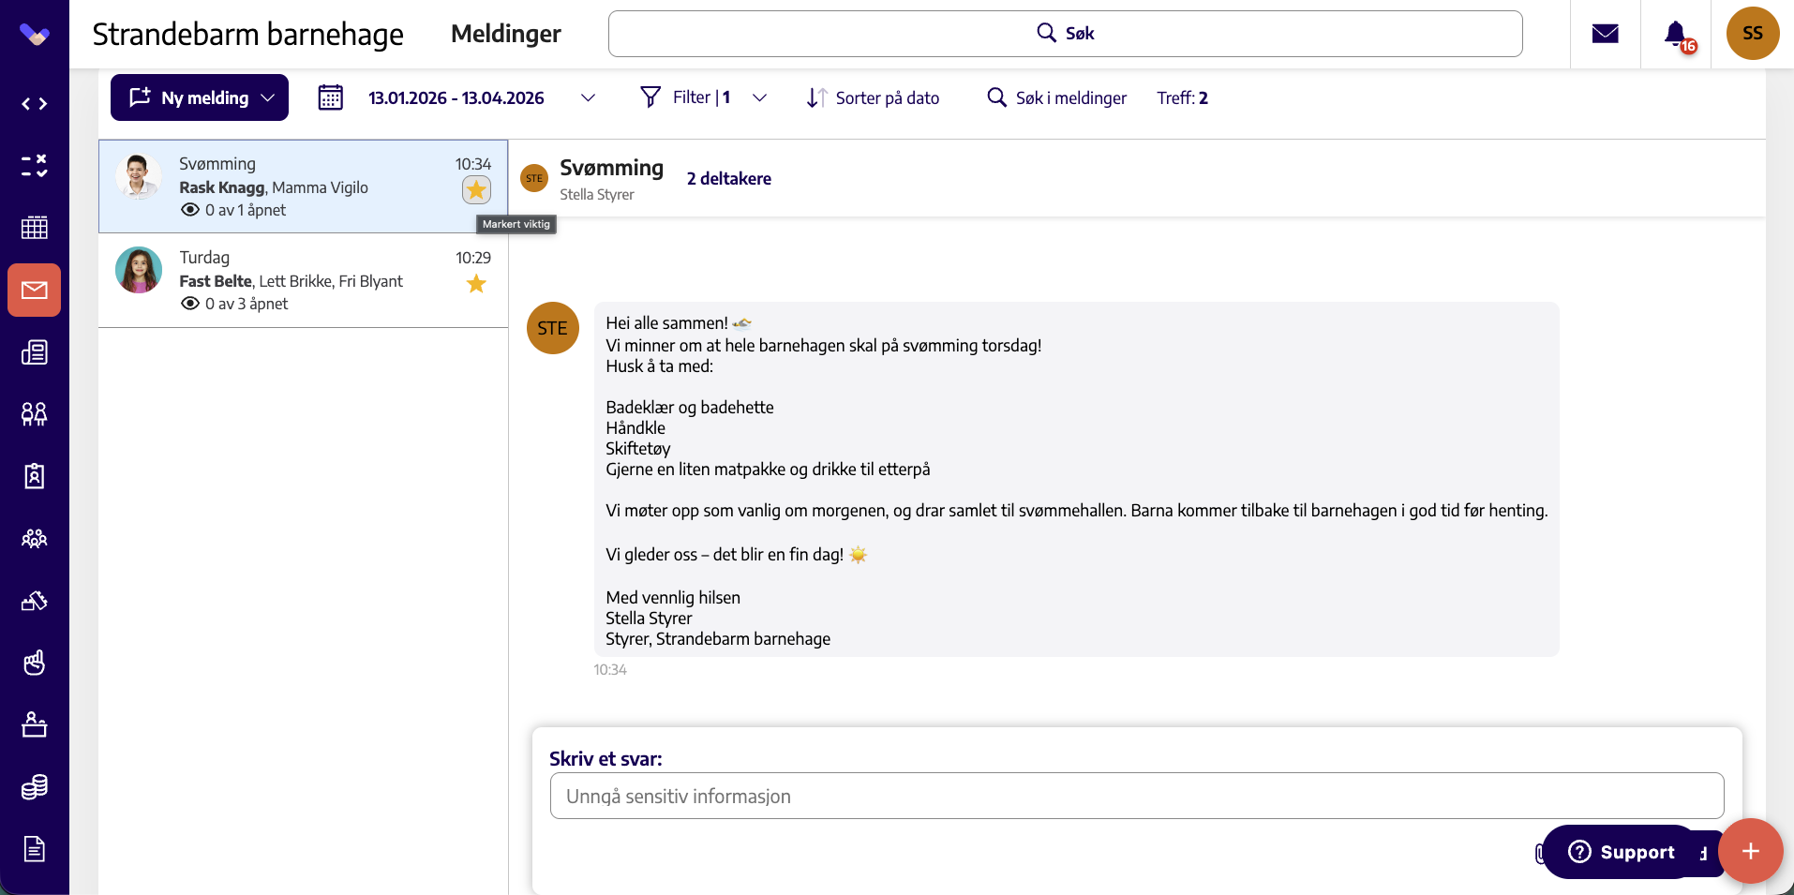Open the SS user profile avatar

[1753, 34]
